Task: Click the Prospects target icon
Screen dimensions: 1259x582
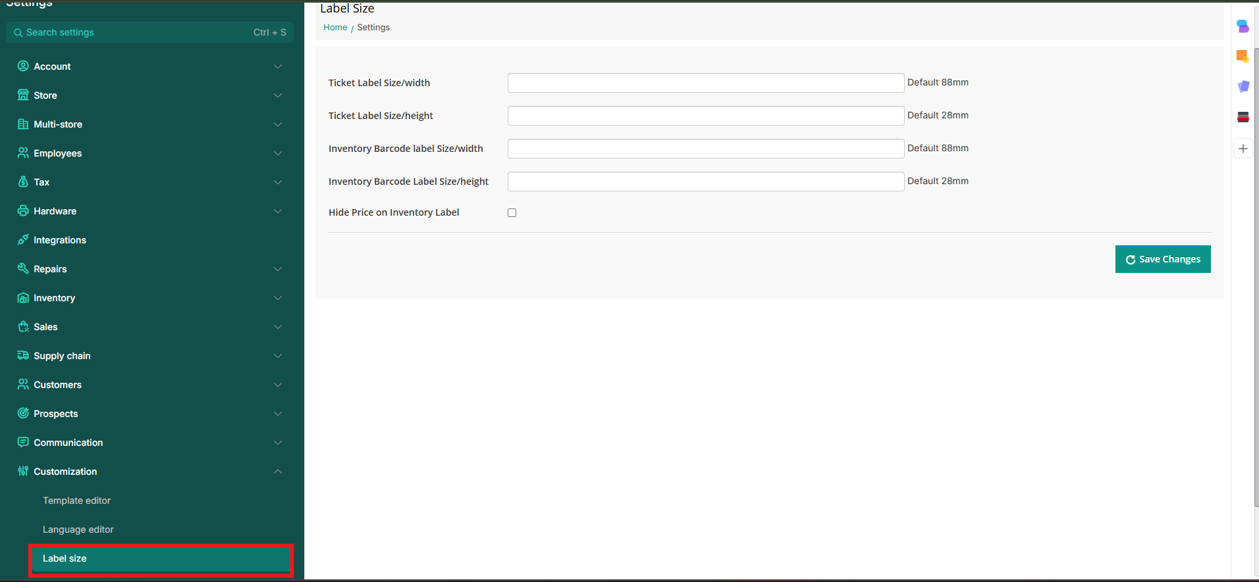Action: (x=23, y=413)
